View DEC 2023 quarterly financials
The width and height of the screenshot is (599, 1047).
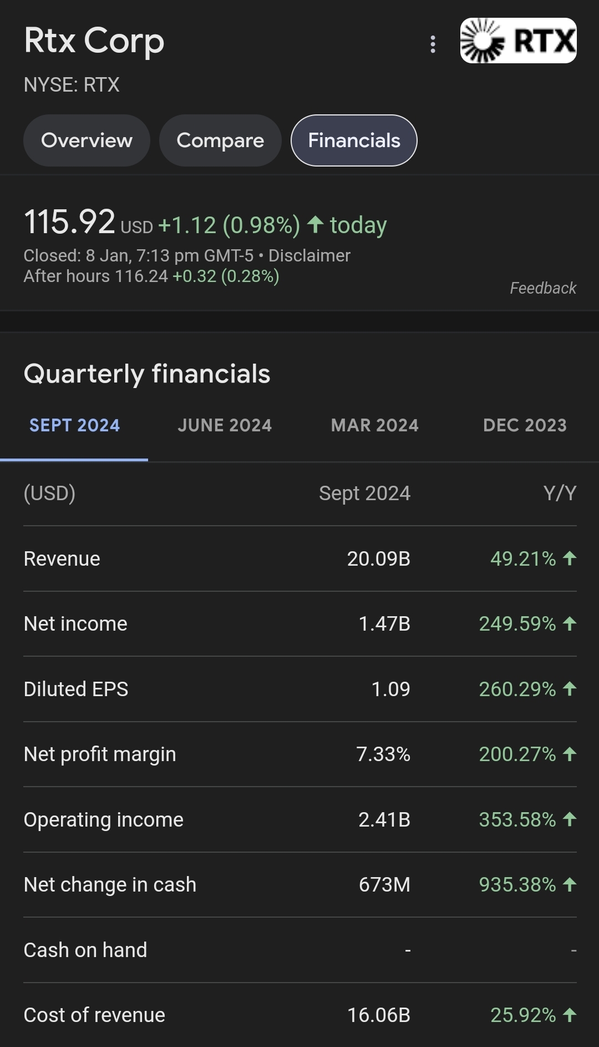click(525, 425)
